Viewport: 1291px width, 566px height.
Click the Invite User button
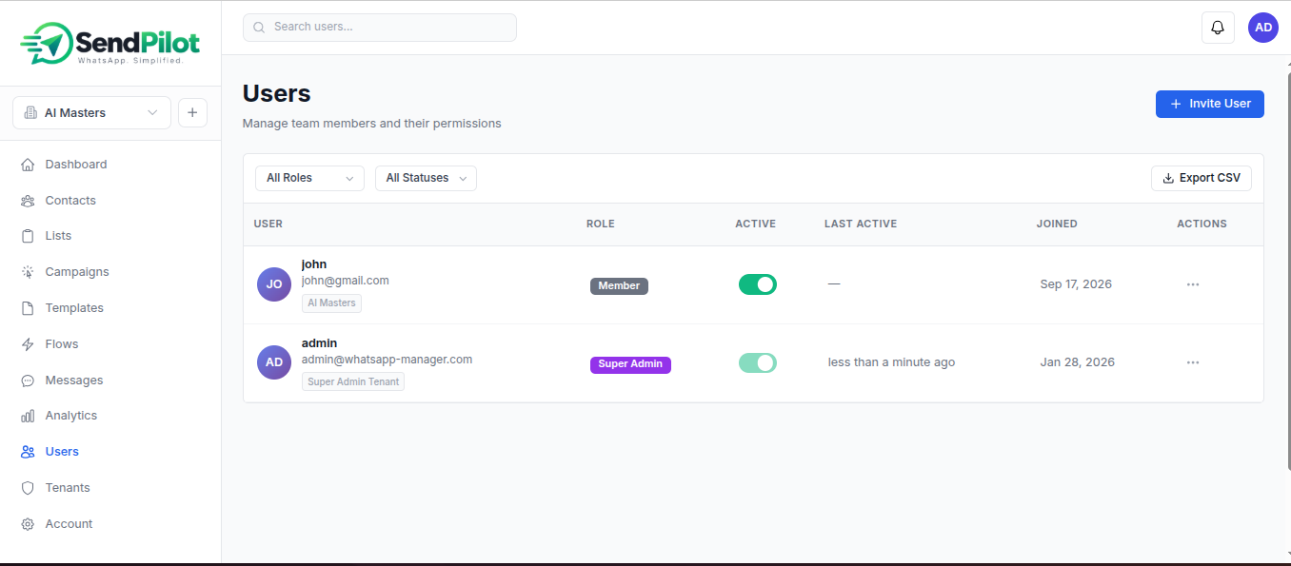pyautogui.click(x=1209, y=104)
